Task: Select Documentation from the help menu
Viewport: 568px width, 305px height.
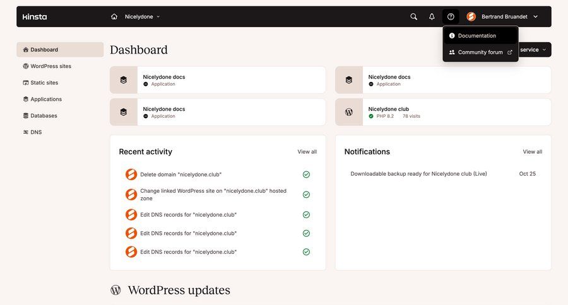Action: (476, 36)
